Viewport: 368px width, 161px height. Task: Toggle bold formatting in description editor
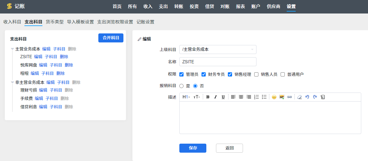tap(208, 97)
